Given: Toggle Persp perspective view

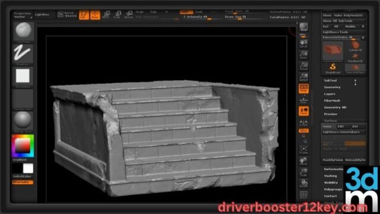Looking at the screenshot, I should click(x=303, y=89).
